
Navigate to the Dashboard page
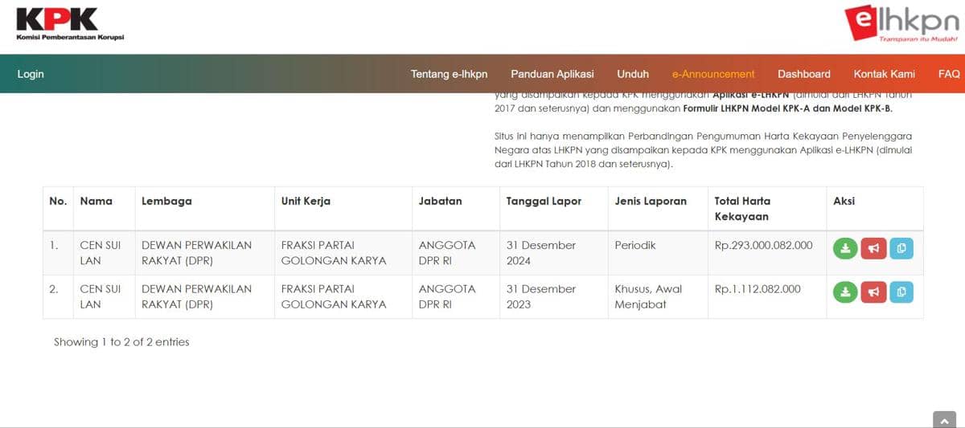tap(803, 74)
